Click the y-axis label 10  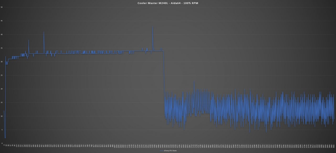click(2, 116)
